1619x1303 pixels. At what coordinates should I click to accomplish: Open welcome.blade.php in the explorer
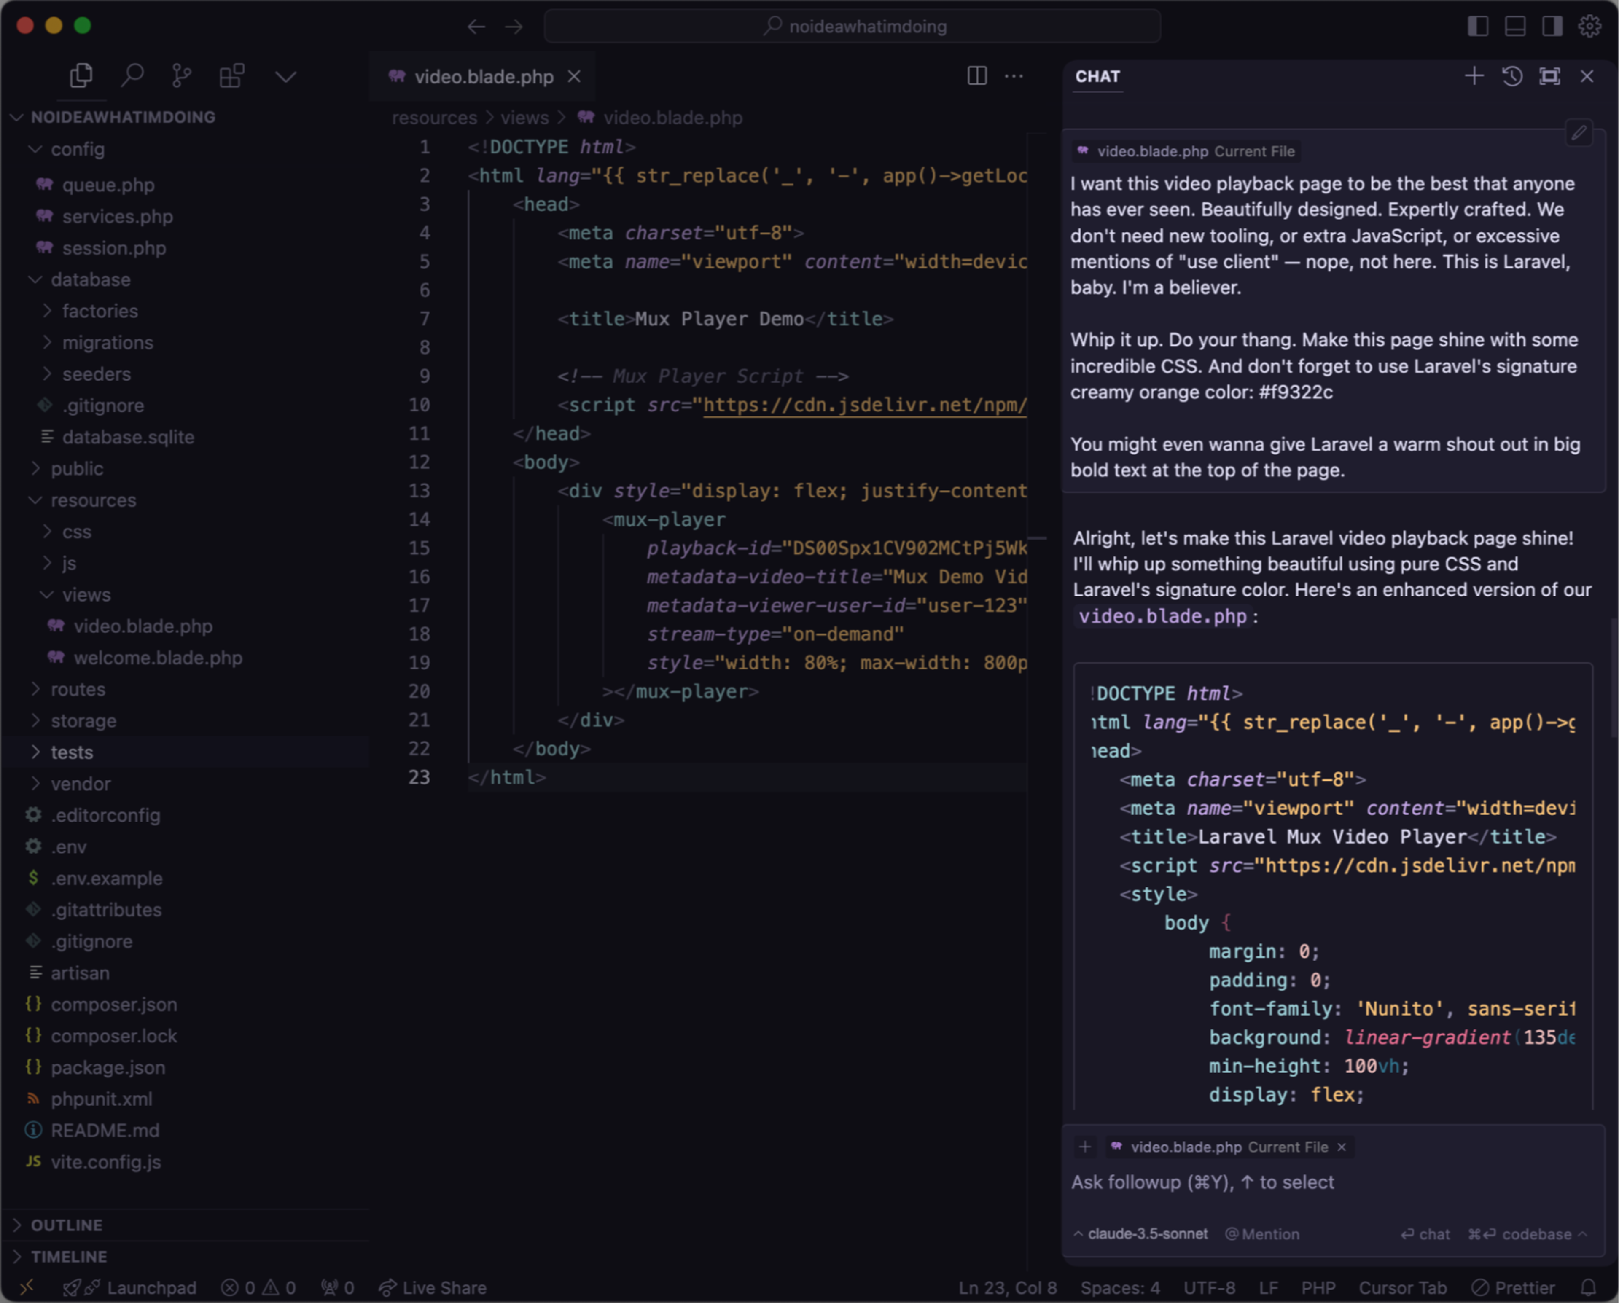[158, 658]
